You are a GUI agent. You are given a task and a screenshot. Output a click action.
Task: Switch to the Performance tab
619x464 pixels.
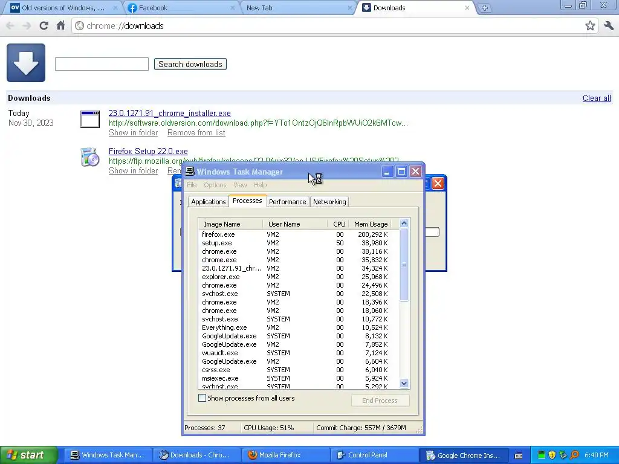[287, 202]
